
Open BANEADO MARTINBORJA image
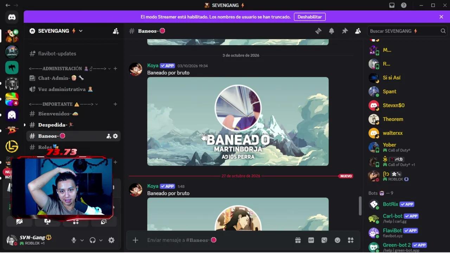238,122
